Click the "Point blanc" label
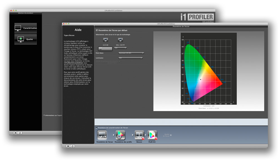The width and height of the screenshot is (278, 161). point(100,53)
